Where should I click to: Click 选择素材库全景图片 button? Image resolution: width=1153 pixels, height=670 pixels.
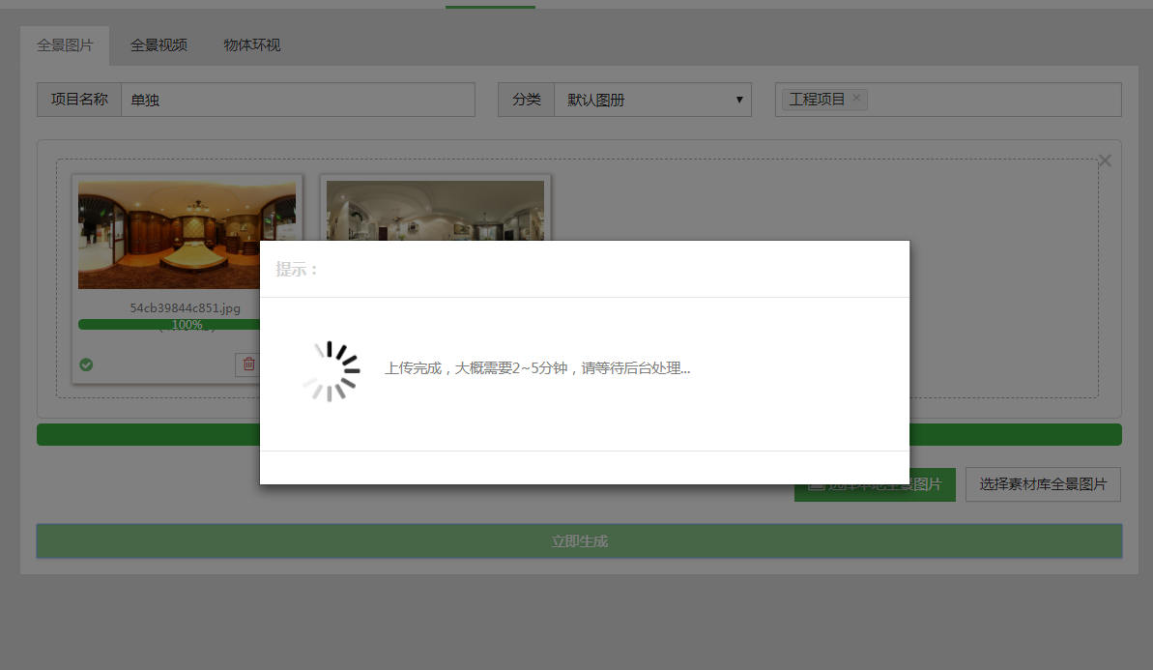tap(1043, 484)
